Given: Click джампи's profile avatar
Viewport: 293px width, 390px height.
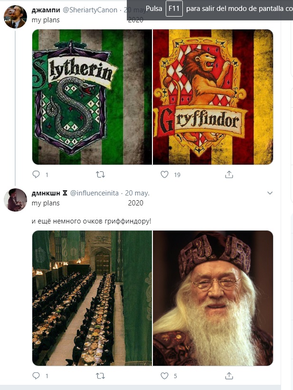Looking at the screenshot, I should point(15,17).
